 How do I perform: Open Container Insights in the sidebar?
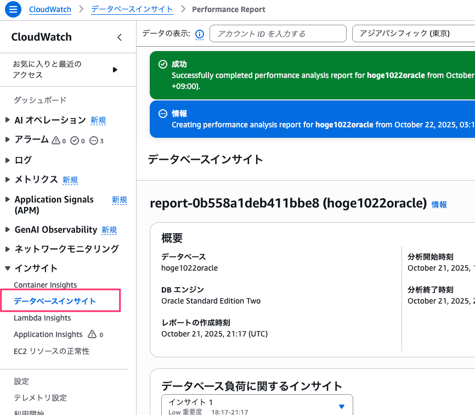point(46,285)
